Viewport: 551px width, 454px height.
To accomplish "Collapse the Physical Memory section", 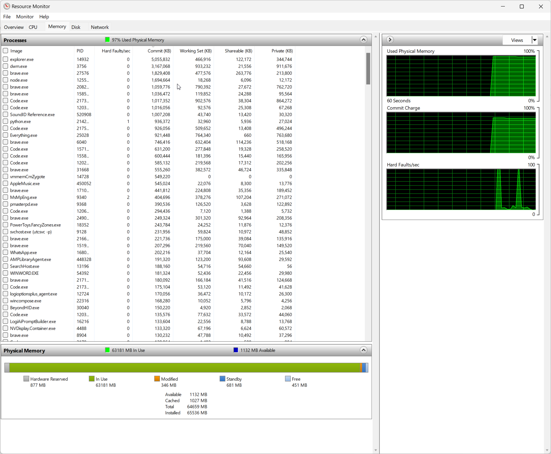I will click(363, 350).
